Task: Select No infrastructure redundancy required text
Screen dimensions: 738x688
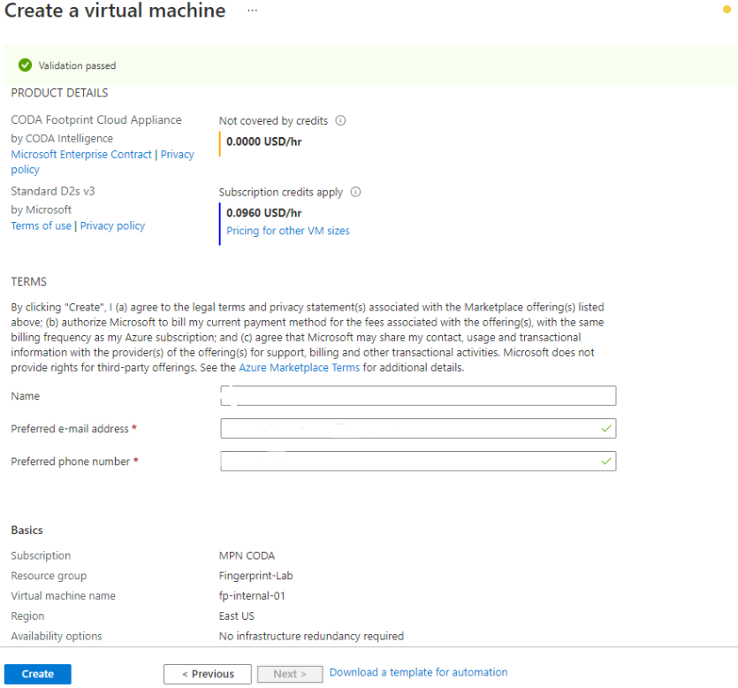Action: click(311, 636)
